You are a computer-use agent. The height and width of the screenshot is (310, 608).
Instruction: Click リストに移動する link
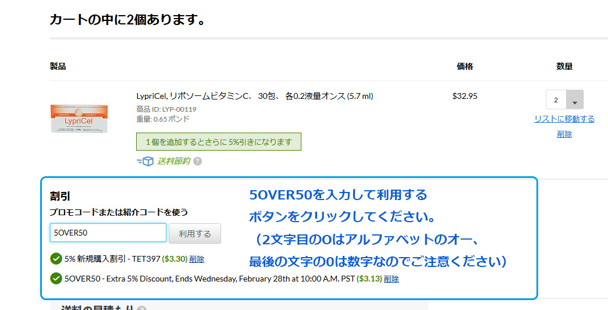tap(564, 119)
